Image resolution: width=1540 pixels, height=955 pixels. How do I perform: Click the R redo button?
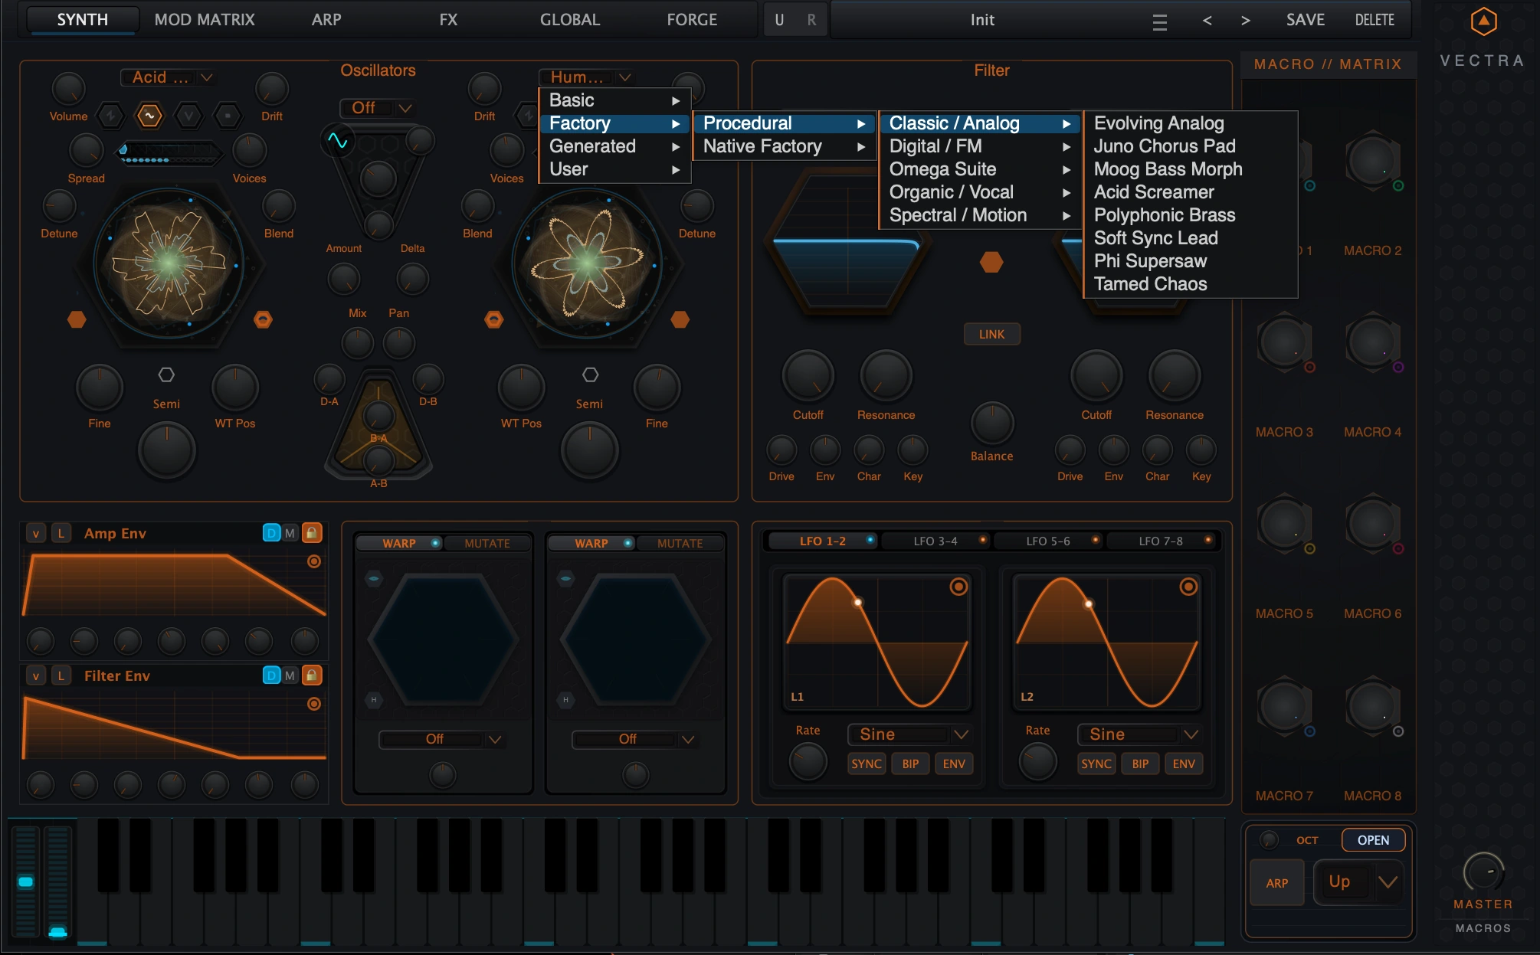[x=811, y=20]
